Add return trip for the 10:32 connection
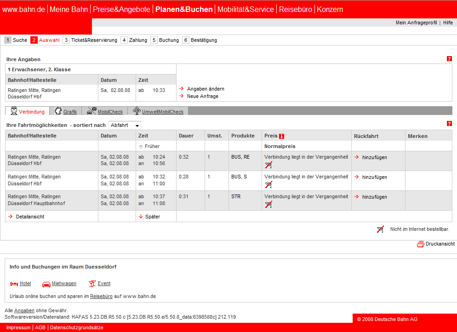The height and width of the screenshot is (332, 457). [x=374, y=177]
